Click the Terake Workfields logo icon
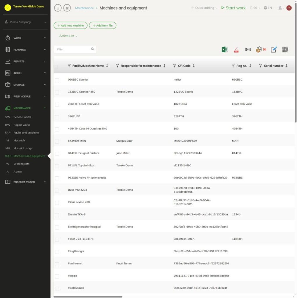This screenshot has width=297, height=298. (x=8, y=8)
